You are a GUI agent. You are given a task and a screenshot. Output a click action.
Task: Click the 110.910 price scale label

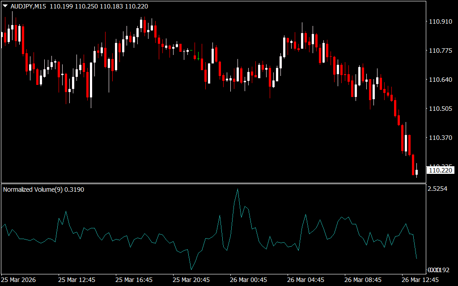tap(440, 21)
